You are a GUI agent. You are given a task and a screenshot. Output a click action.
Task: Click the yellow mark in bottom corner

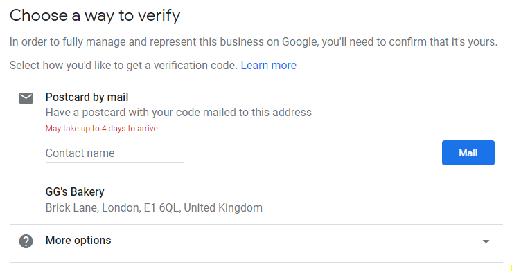(x=511, y=268)
